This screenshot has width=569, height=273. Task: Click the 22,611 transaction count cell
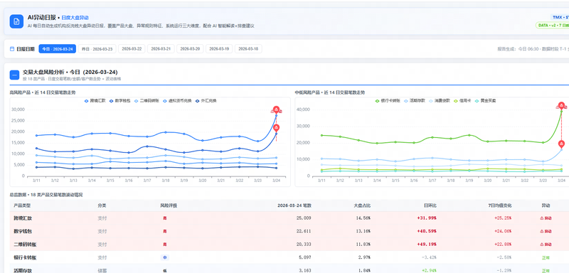pyautogui.click(x=304, y=231)
